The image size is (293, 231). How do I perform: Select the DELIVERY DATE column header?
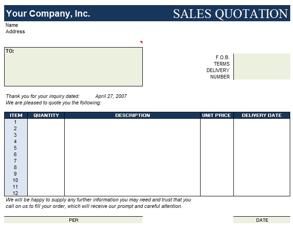(262, 115)
